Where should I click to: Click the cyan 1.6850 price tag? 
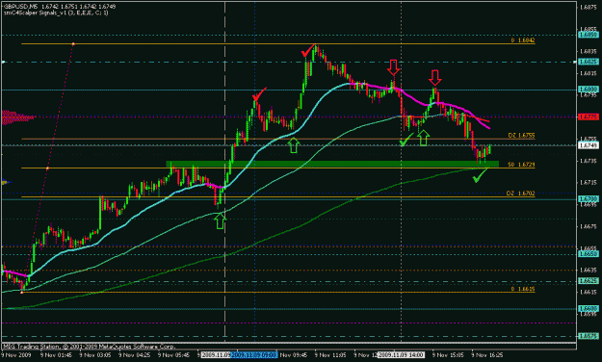coord(588,35)
